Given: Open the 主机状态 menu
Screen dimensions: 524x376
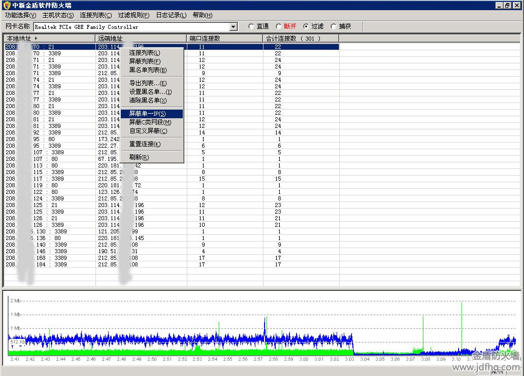Looking at the screenshot, I should [x=58, y=15].
